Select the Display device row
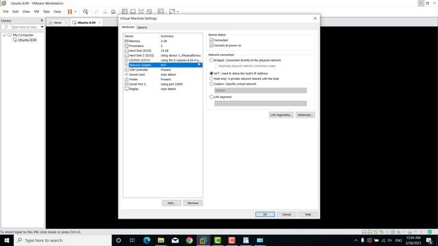 pos(163,89)
